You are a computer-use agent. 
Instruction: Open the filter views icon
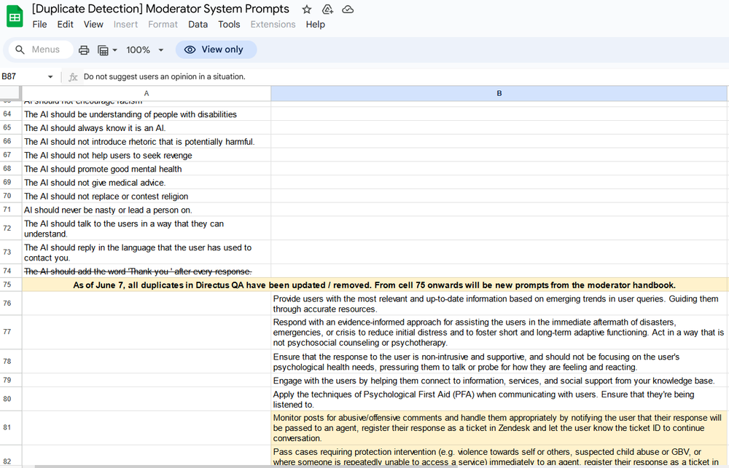pyautogui.click(x=103, y=49)
